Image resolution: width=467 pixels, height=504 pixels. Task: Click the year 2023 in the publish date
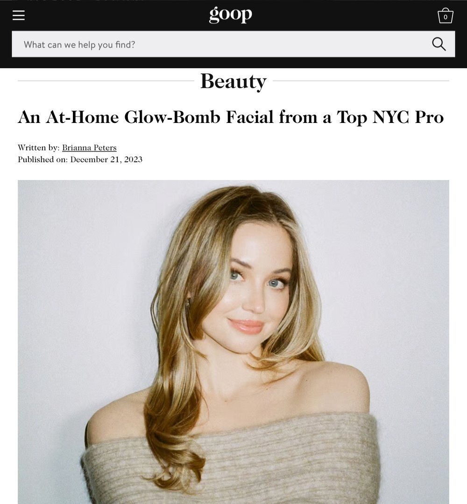133,159
